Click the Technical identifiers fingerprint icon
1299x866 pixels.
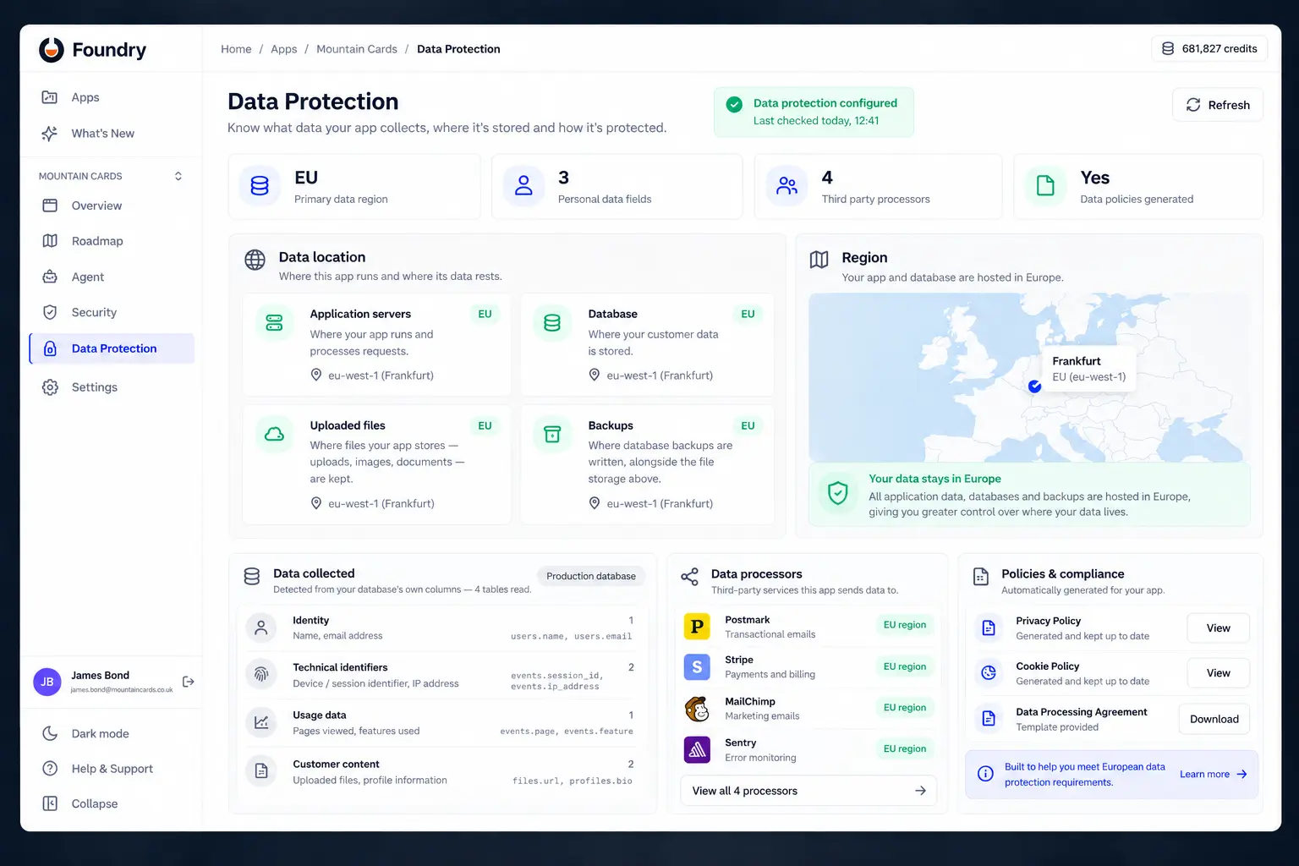pos(261,675)
